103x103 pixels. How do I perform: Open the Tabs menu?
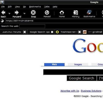[47, 7]
